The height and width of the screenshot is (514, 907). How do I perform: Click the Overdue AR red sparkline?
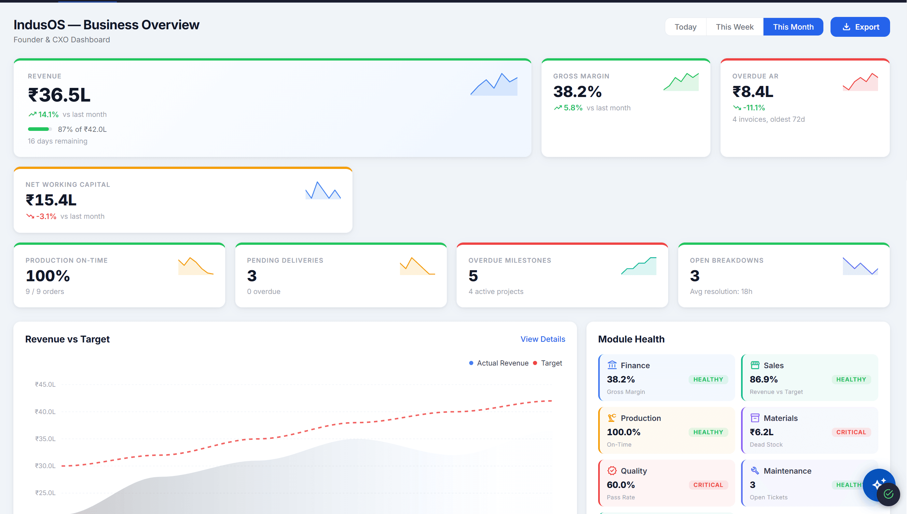[x=860, y=82]
